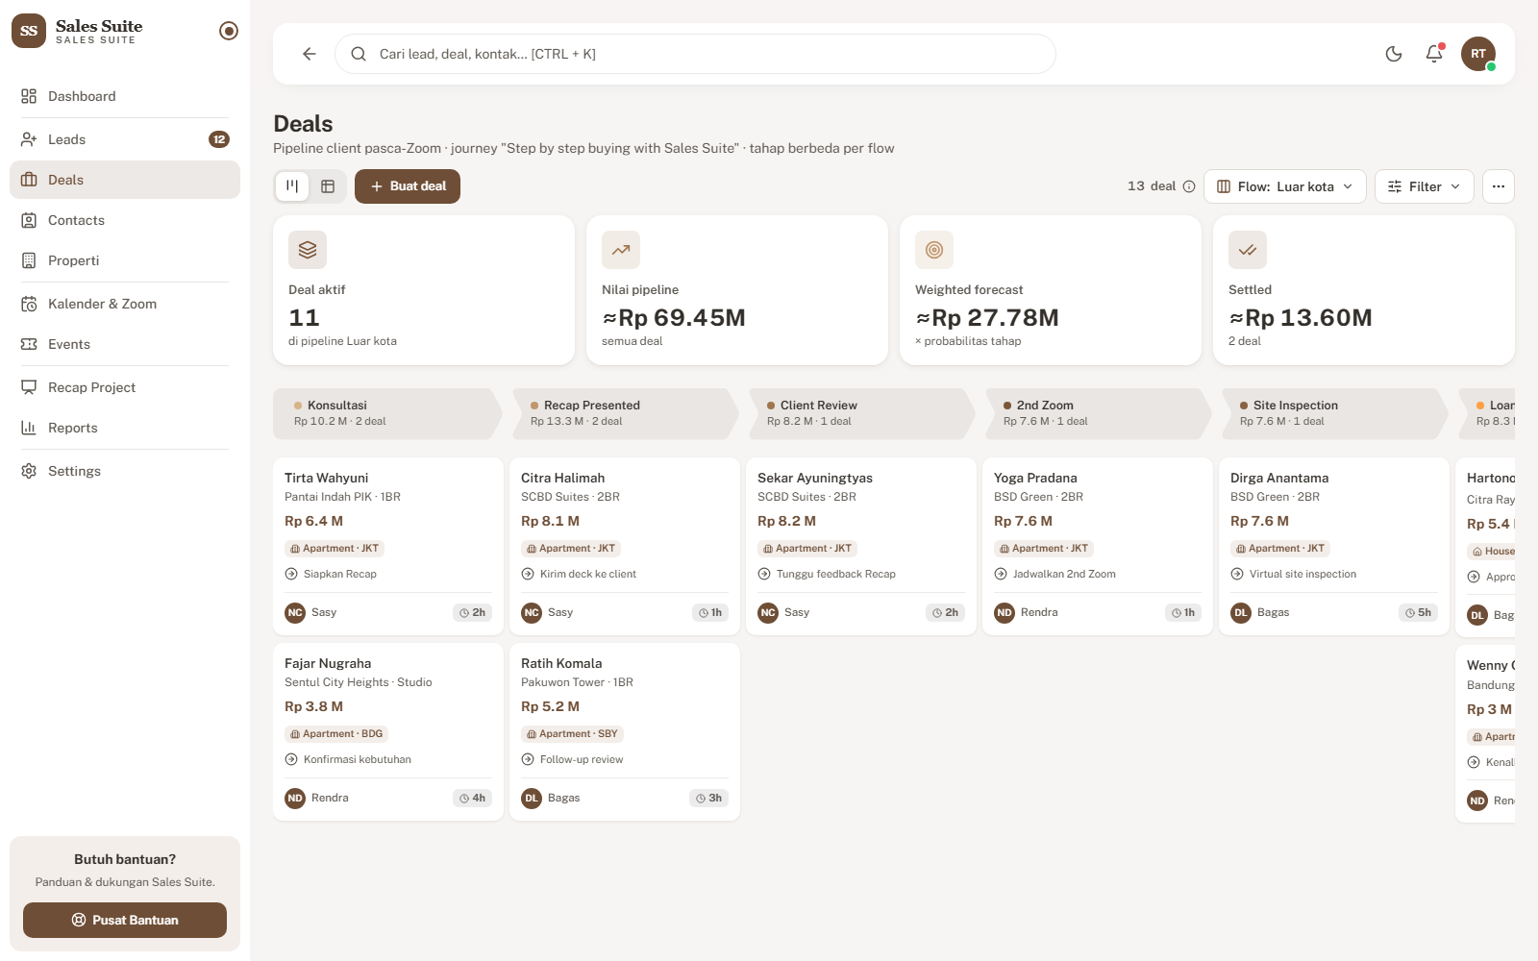Open Yoga Pradana deal card

pyautogui.click(x=1098, y=546)
